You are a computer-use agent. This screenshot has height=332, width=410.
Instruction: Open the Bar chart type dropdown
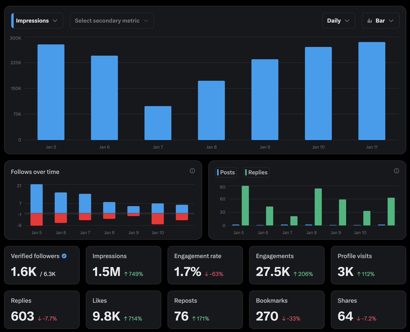(x=380, y=21)
